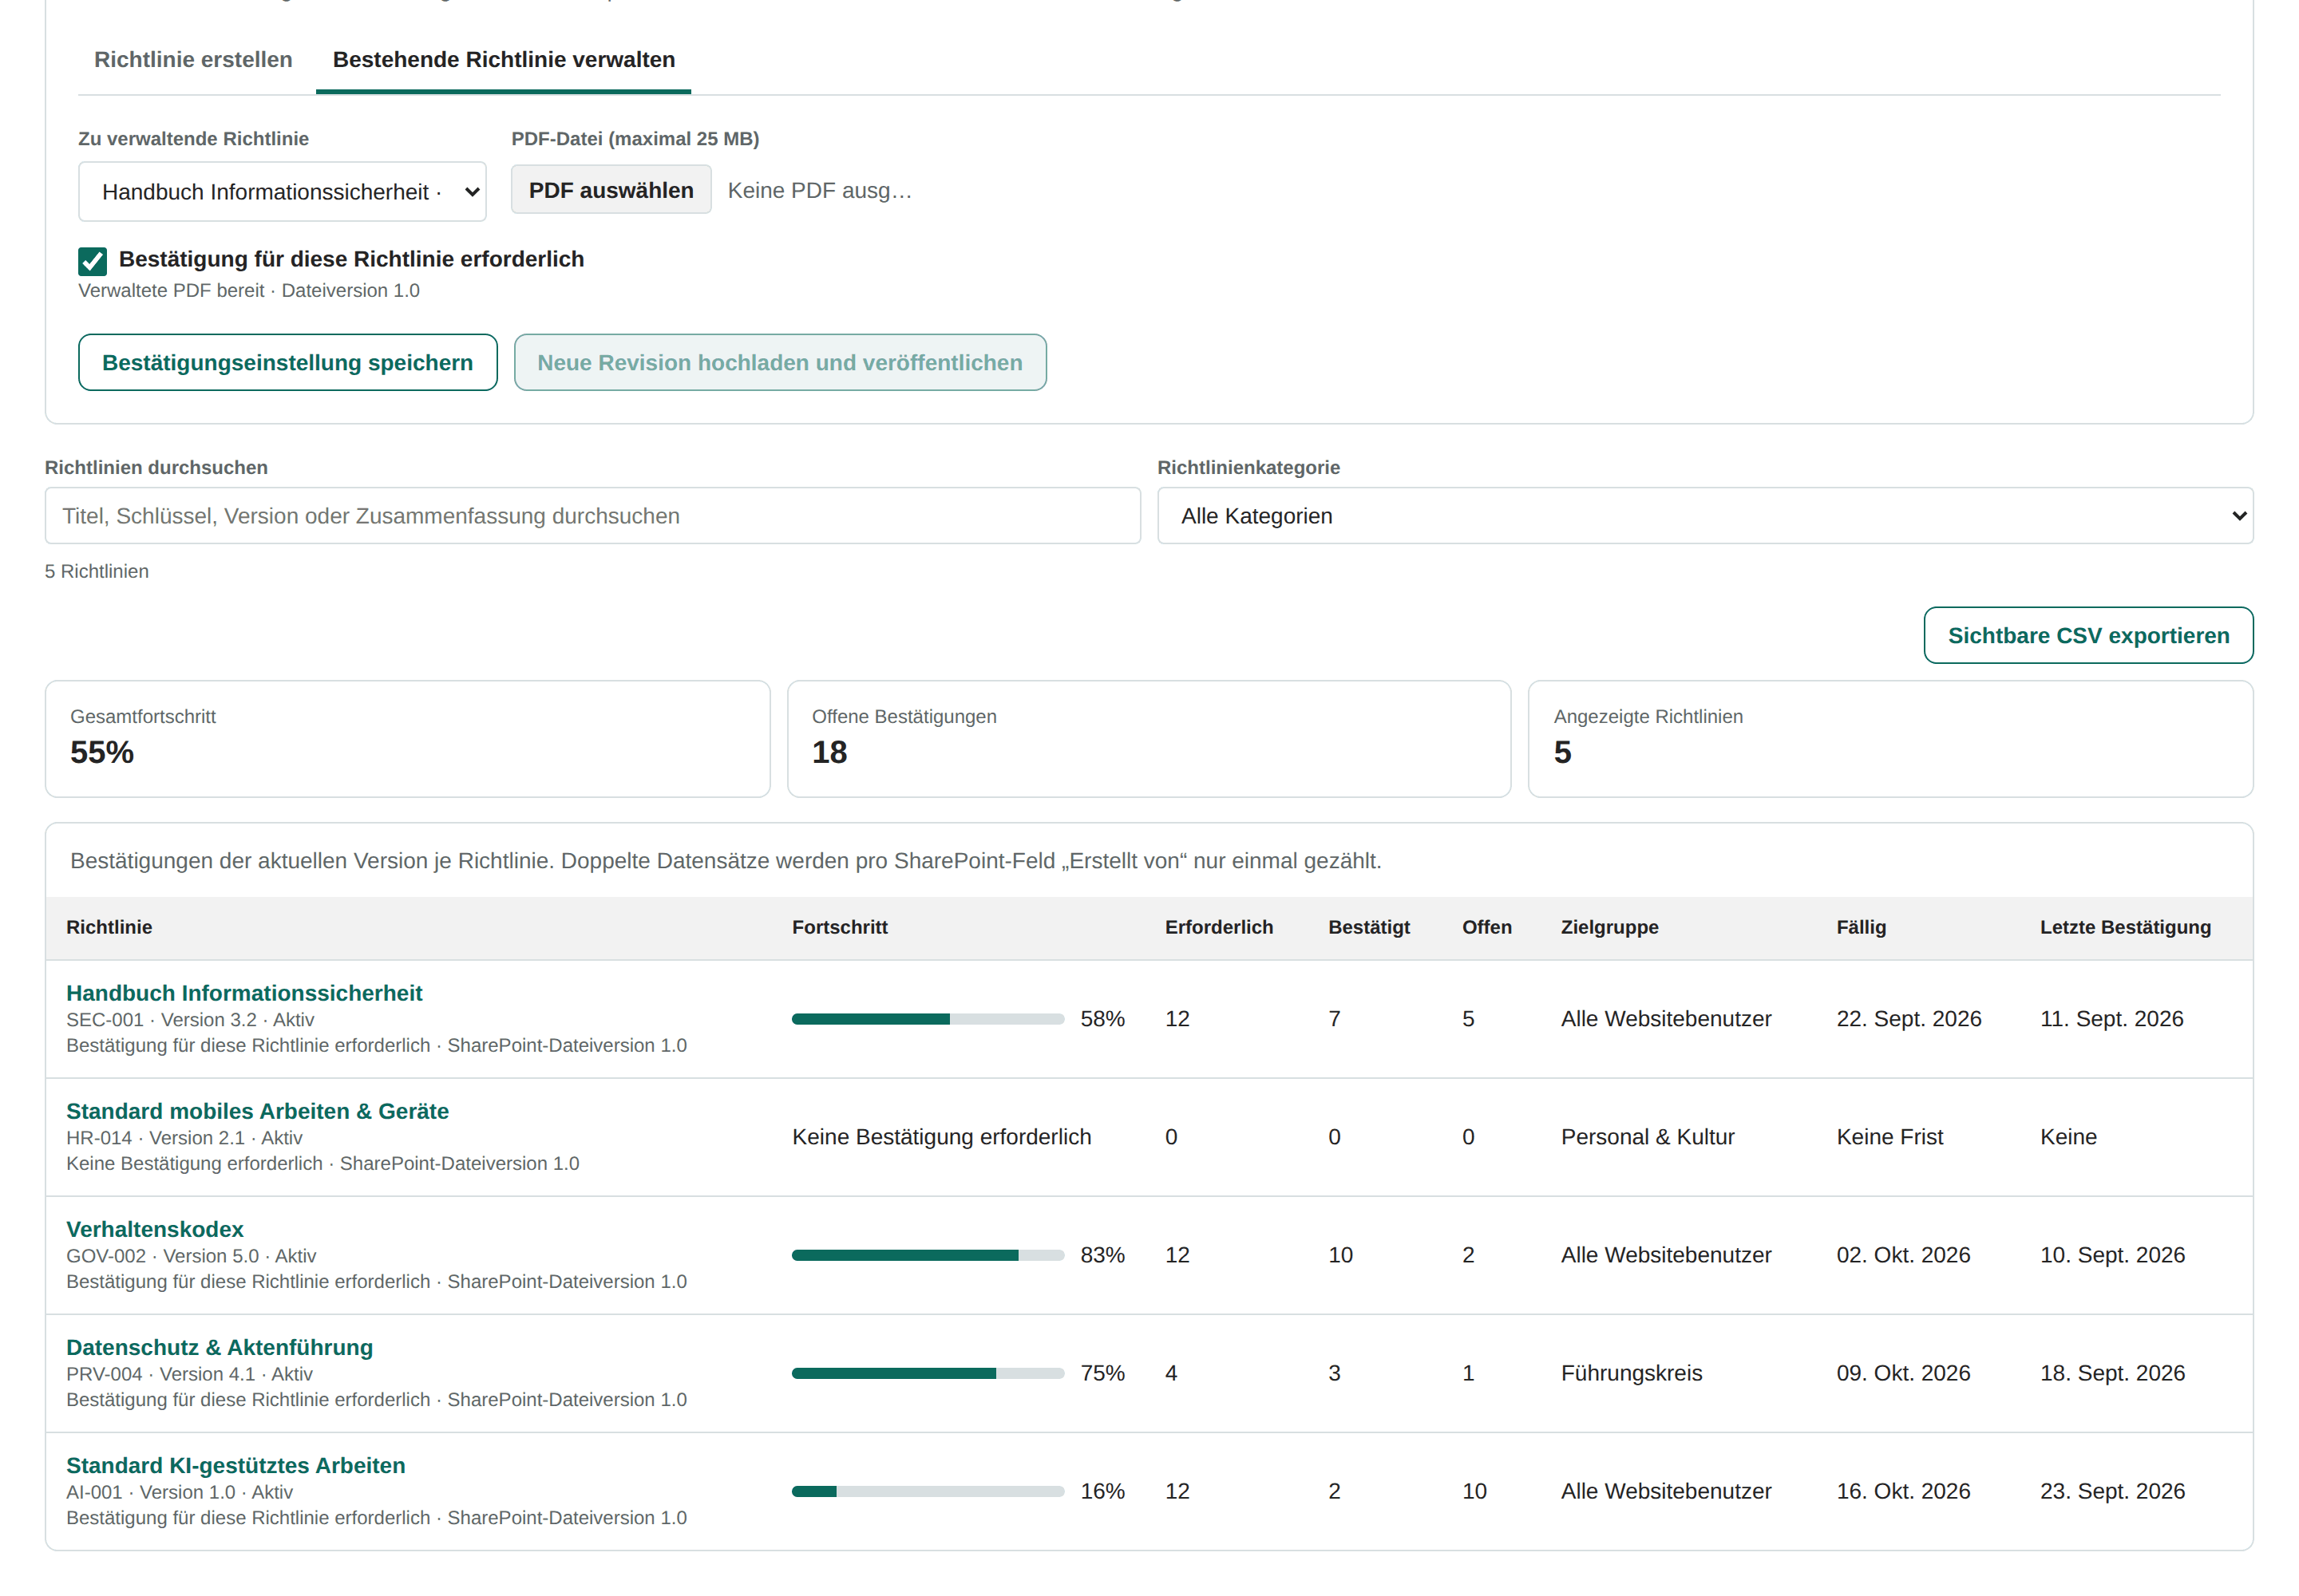Focus the Richtlinien durchsuchen search field
This screenshot has width=2299, height=1596.
592,516
